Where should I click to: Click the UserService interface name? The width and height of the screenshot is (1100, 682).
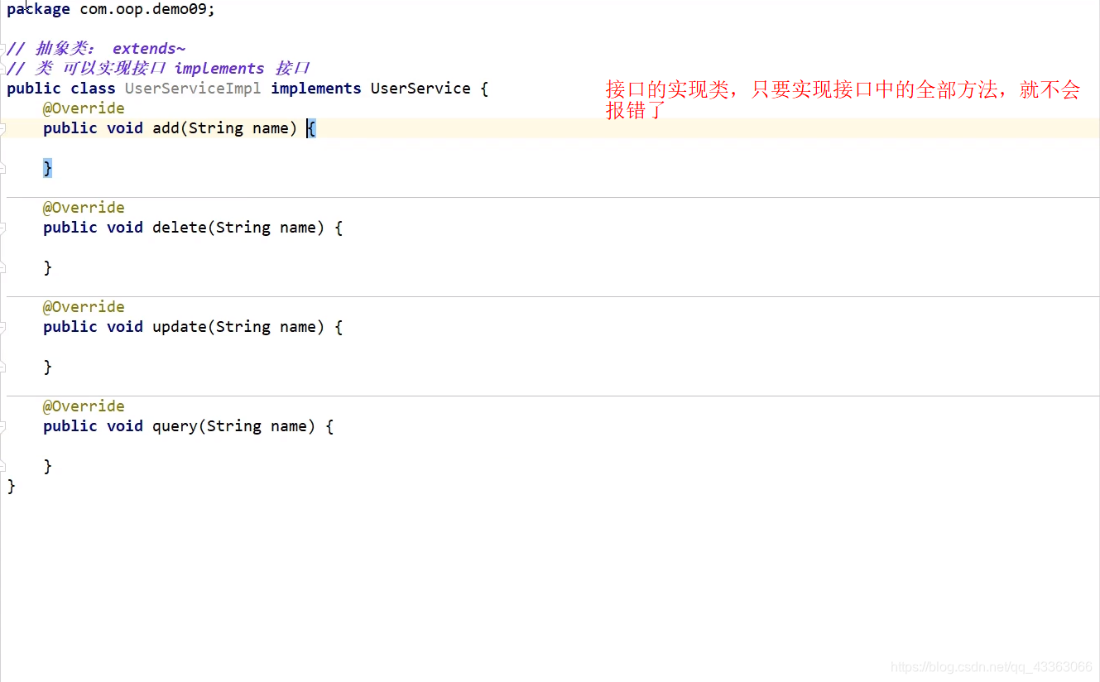click(420, 89)
